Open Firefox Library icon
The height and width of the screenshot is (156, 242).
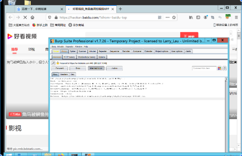tap(191, 17)
